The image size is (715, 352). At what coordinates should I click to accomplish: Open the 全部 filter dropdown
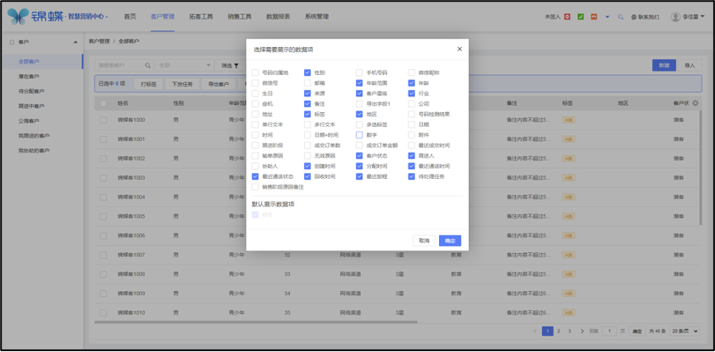[x=185, y=66]
